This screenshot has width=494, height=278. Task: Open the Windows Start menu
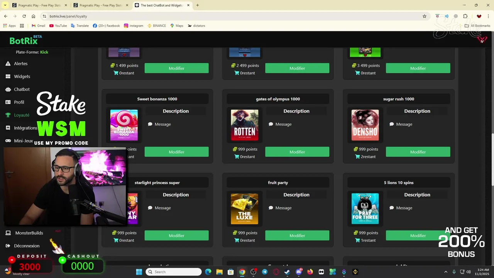139,272
